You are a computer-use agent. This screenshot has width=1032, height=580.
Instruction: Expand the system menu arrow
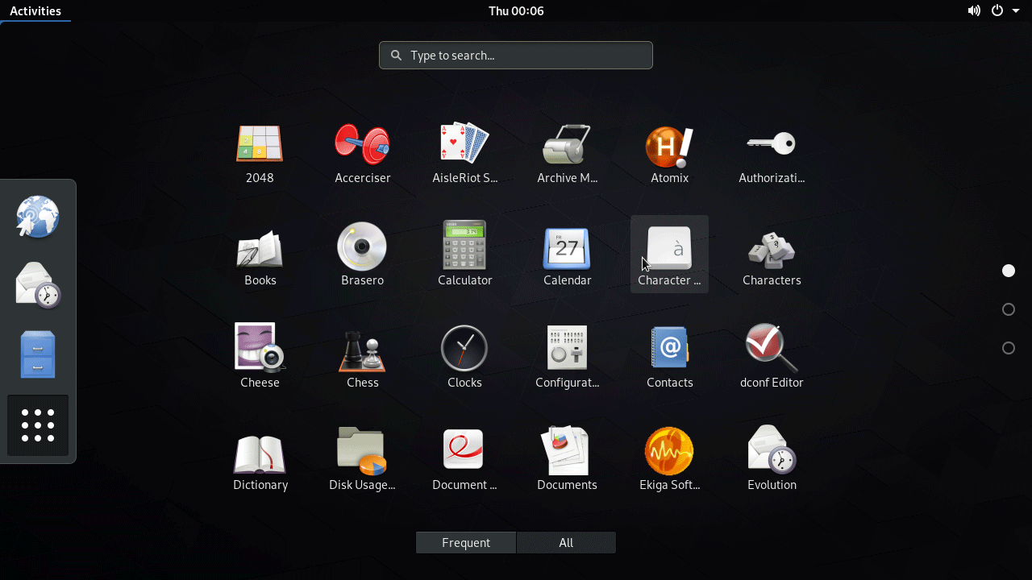1016,11
